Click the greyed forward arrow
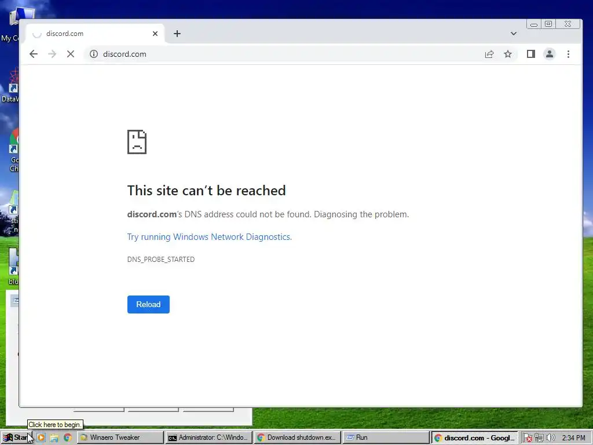 click(52, 54)
